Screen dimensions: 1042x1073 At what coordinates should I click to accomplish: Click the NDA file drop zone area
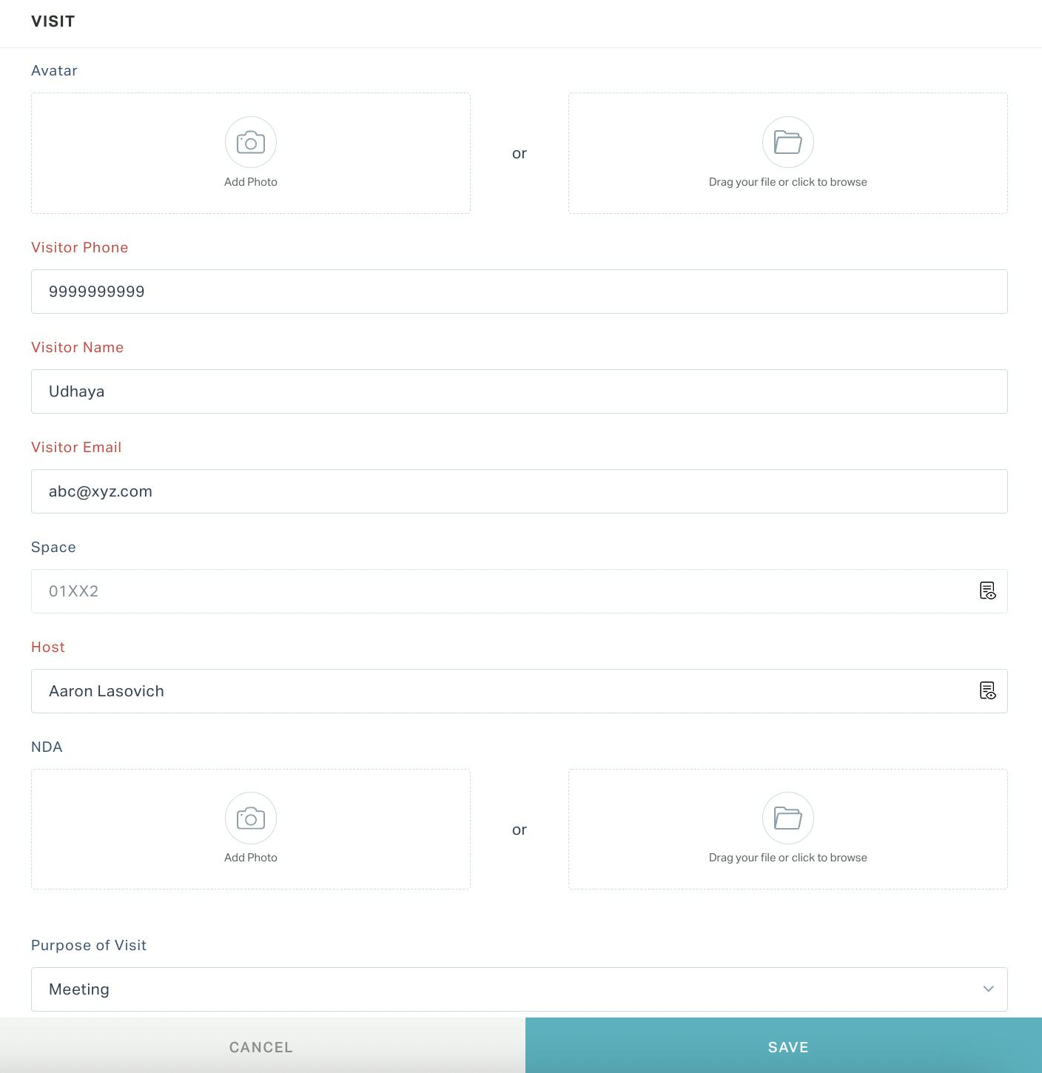(788, 829)
